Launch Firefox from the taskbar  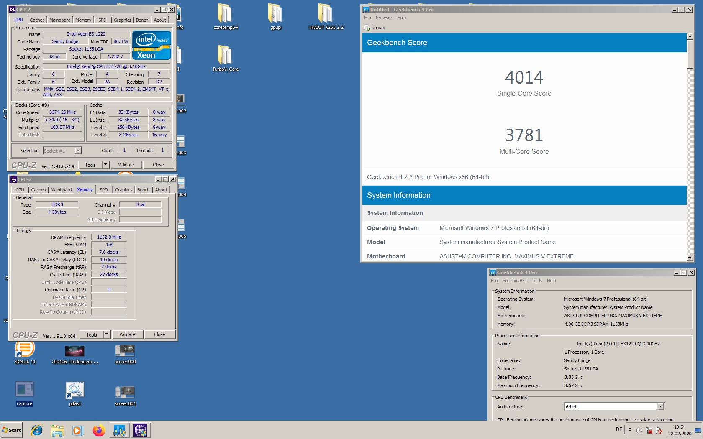pyautogui.click(x=99, y=430)
